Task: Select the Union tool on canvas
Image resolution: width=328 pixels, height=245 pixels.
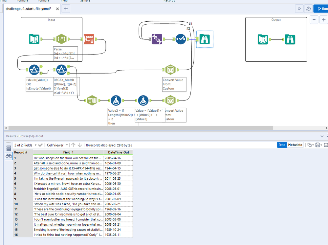Action: 157,39
